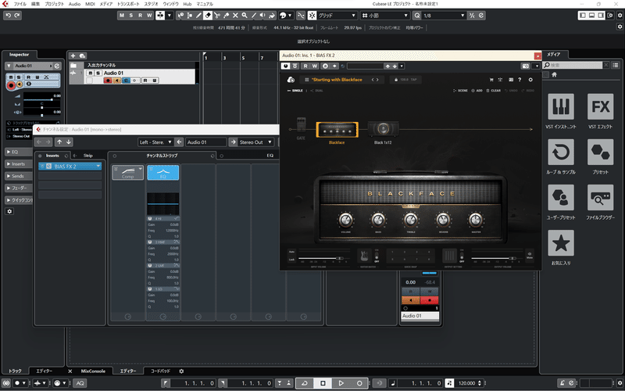
Task: Select the Glue tool
Action: [226, 16]
